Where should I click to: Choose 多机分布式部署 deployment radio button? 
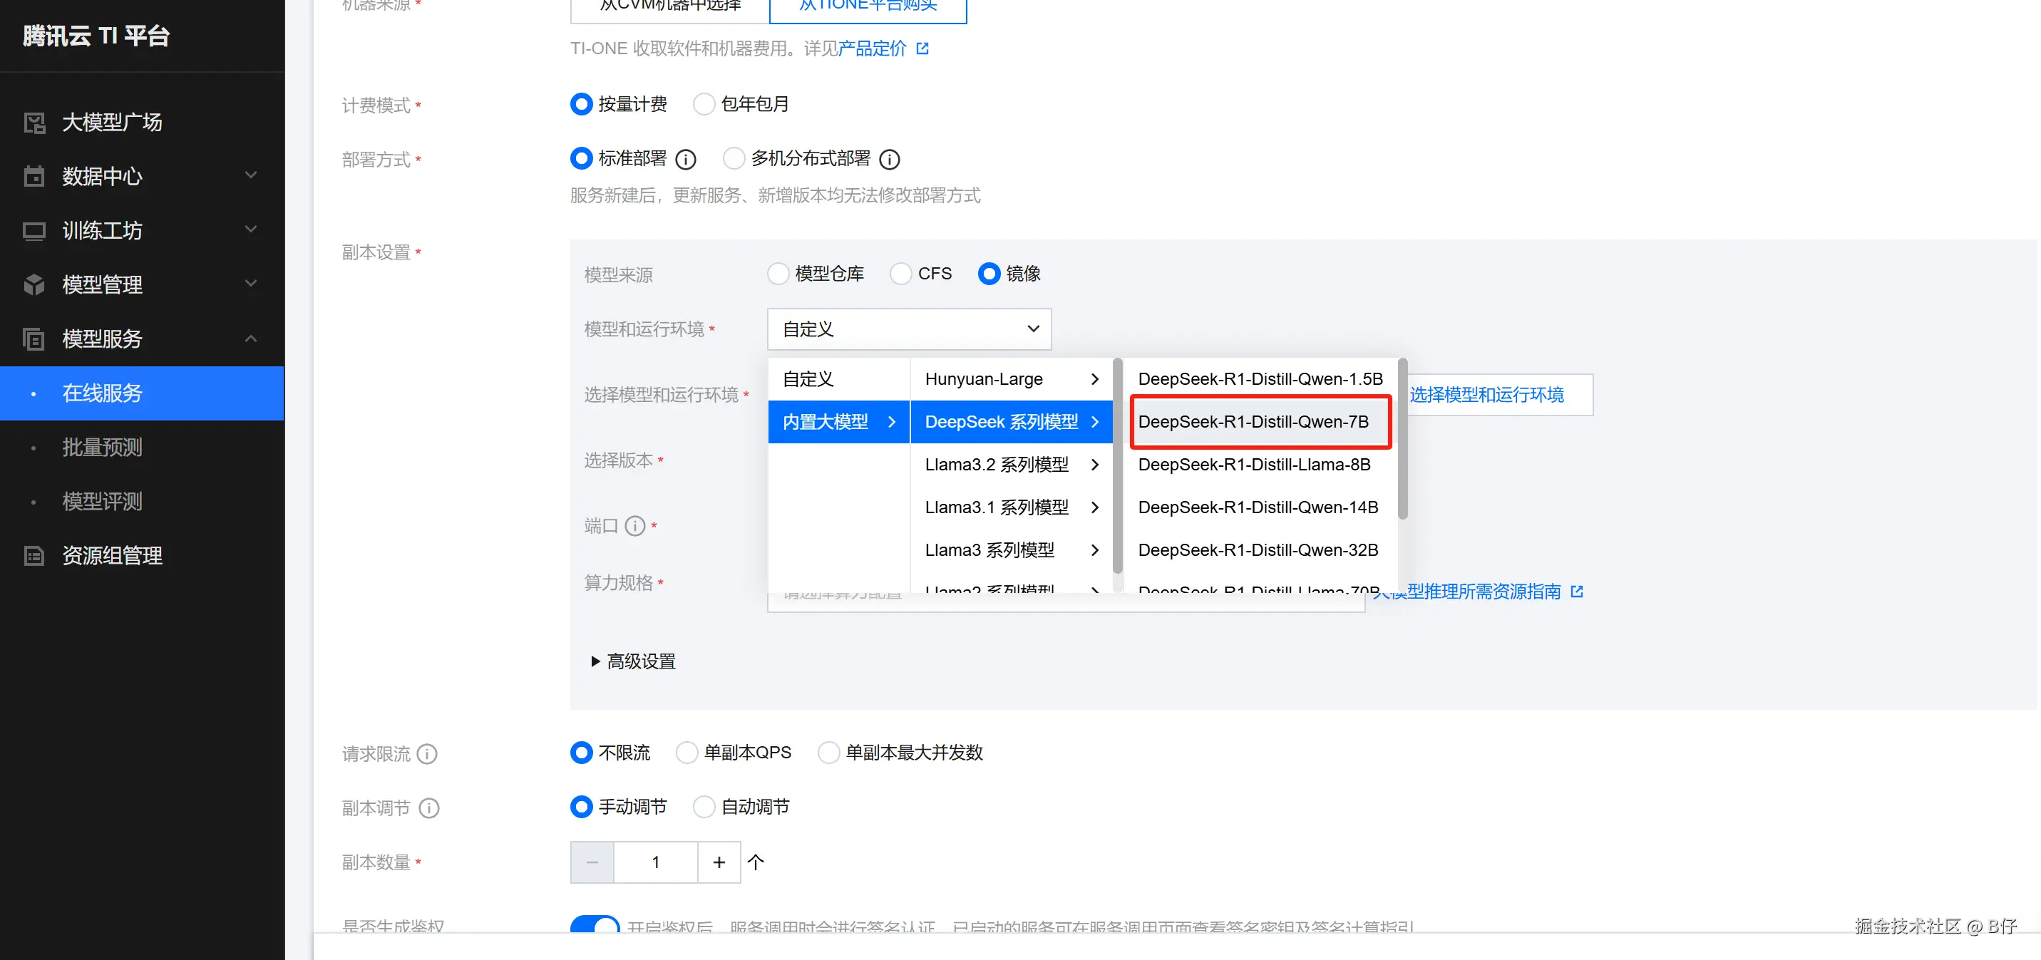[734, 158]
